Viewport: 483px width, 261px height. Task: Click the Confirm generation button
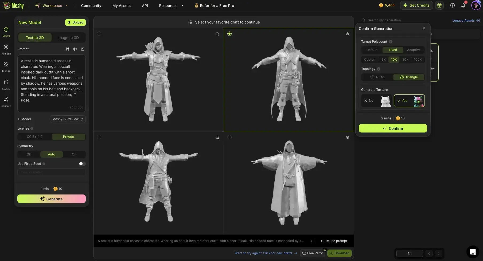tap(393, 128)
